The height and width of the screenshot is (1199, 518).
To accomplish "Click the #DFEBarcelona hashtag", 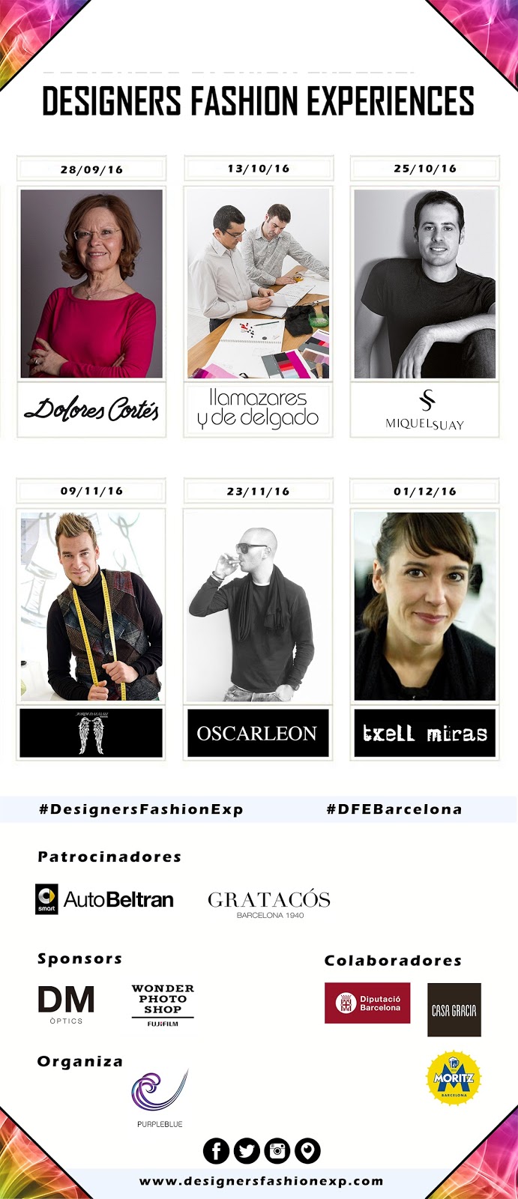I will (394, 809).
